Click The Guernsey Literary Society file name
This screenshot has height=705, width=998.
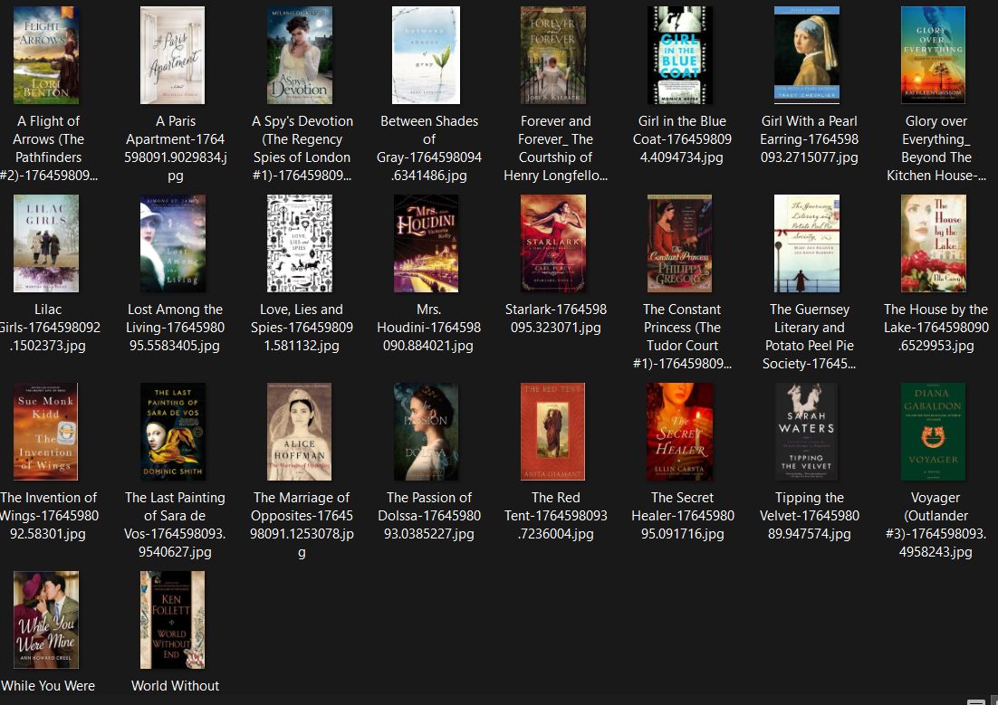(x=808, y=337)
